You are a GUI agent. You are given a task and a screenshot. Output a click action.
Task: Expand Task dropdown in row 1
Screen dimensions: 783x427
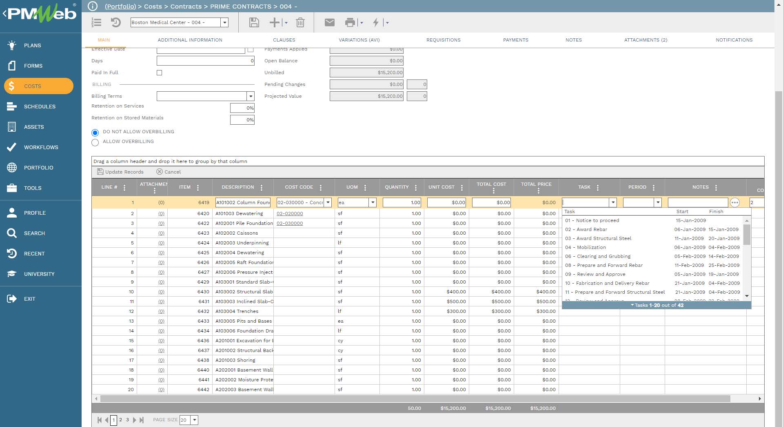point(612,202)
